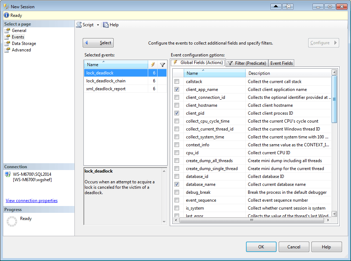Open the Event Fields tab

tap(281, 63)
